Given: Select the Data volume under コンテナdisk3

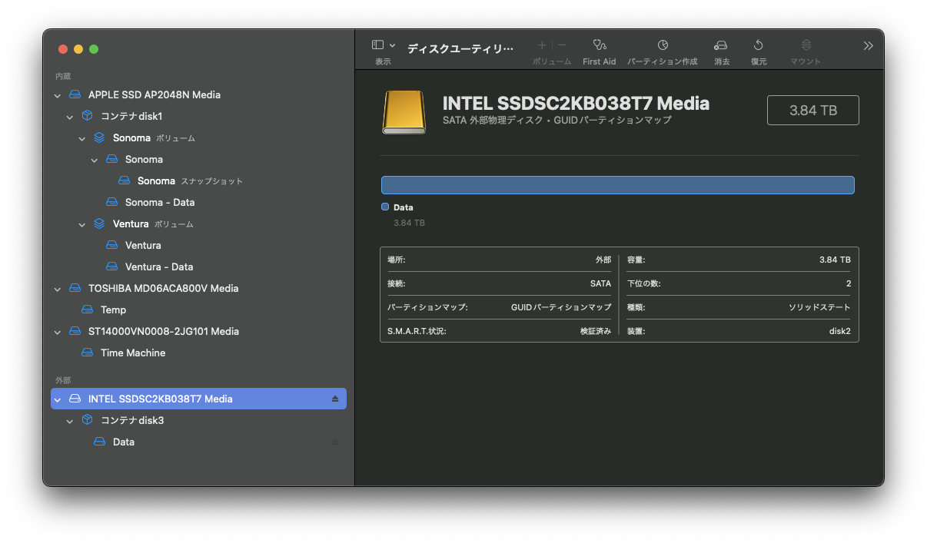Looking at the screenshot, I should [x=198, y=442].
